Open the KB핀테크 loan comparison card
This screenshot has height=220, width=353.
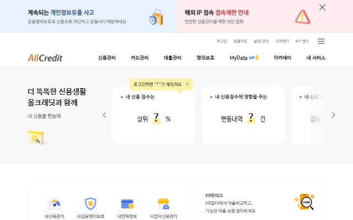[261, 202]
